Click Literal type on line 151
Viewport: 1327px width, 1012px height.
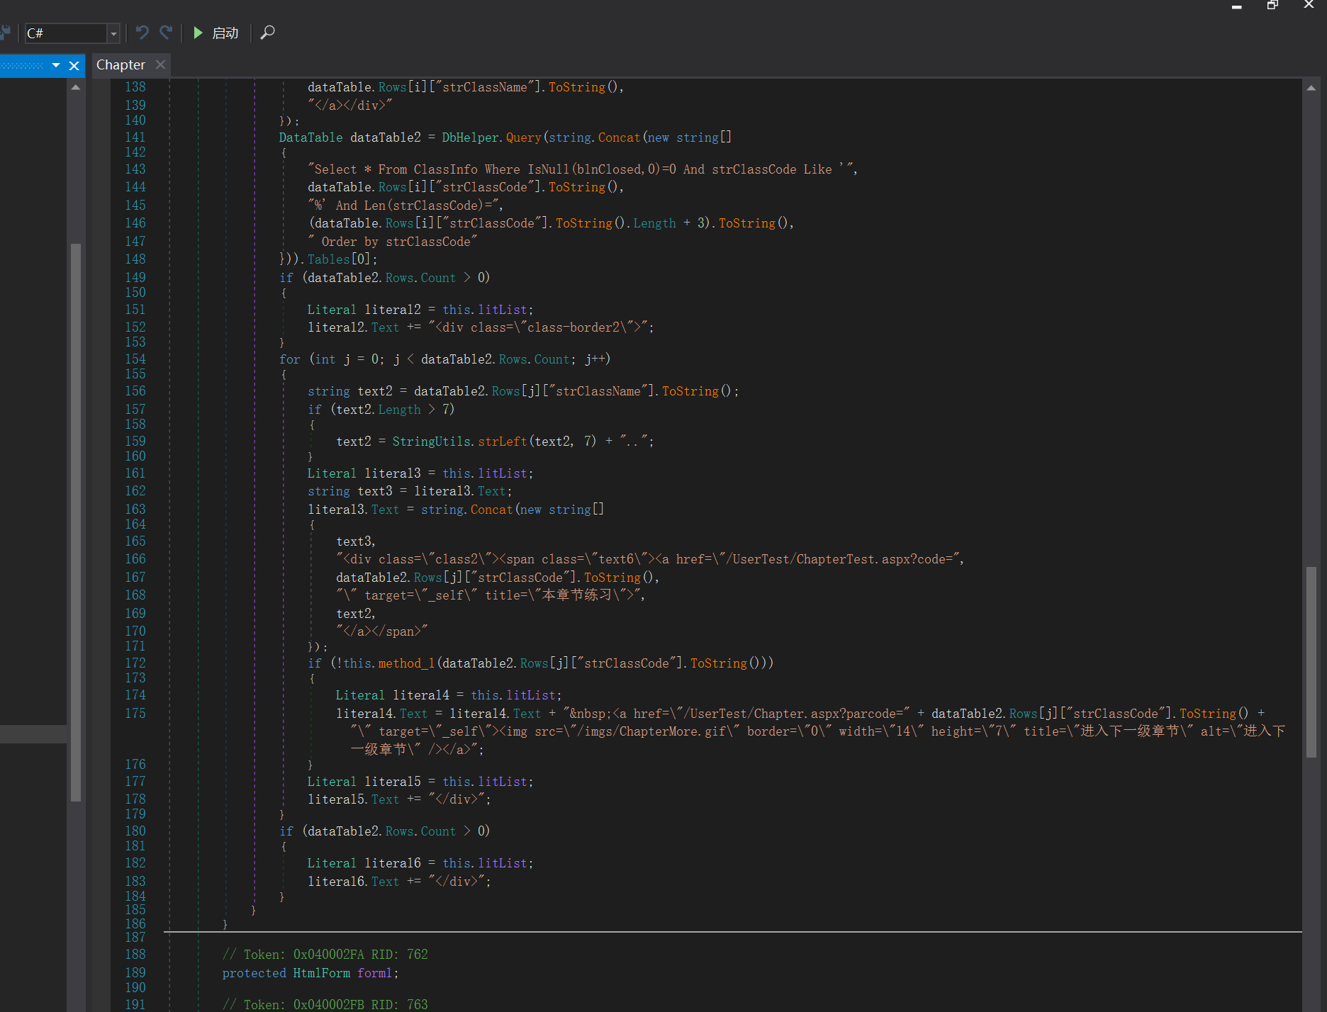[332, 310]
